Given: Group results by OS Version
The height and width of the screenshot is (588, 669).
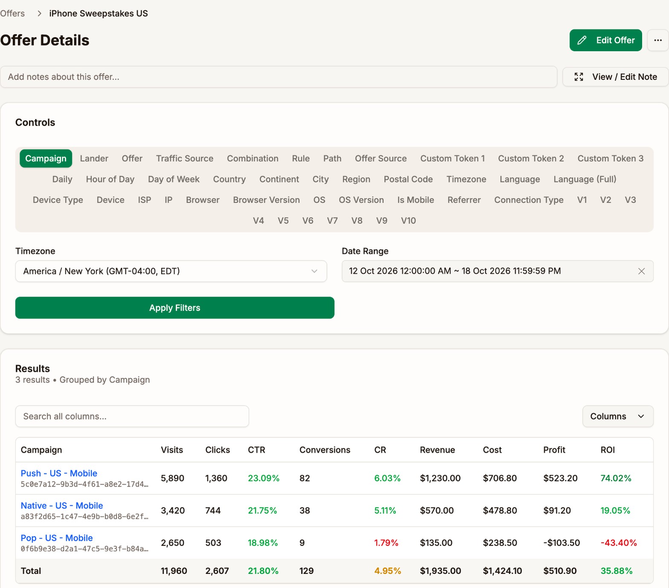Looking at the screenshot, I should click(x=361, y=200).
